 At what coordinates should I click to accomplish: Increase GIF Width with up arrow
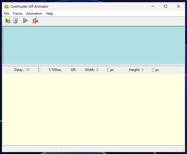108,69
